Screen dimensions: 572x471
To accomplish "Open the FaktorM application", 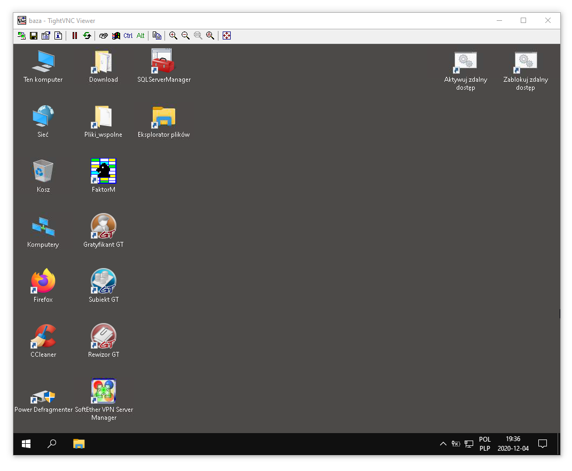I will click(103, 171).
